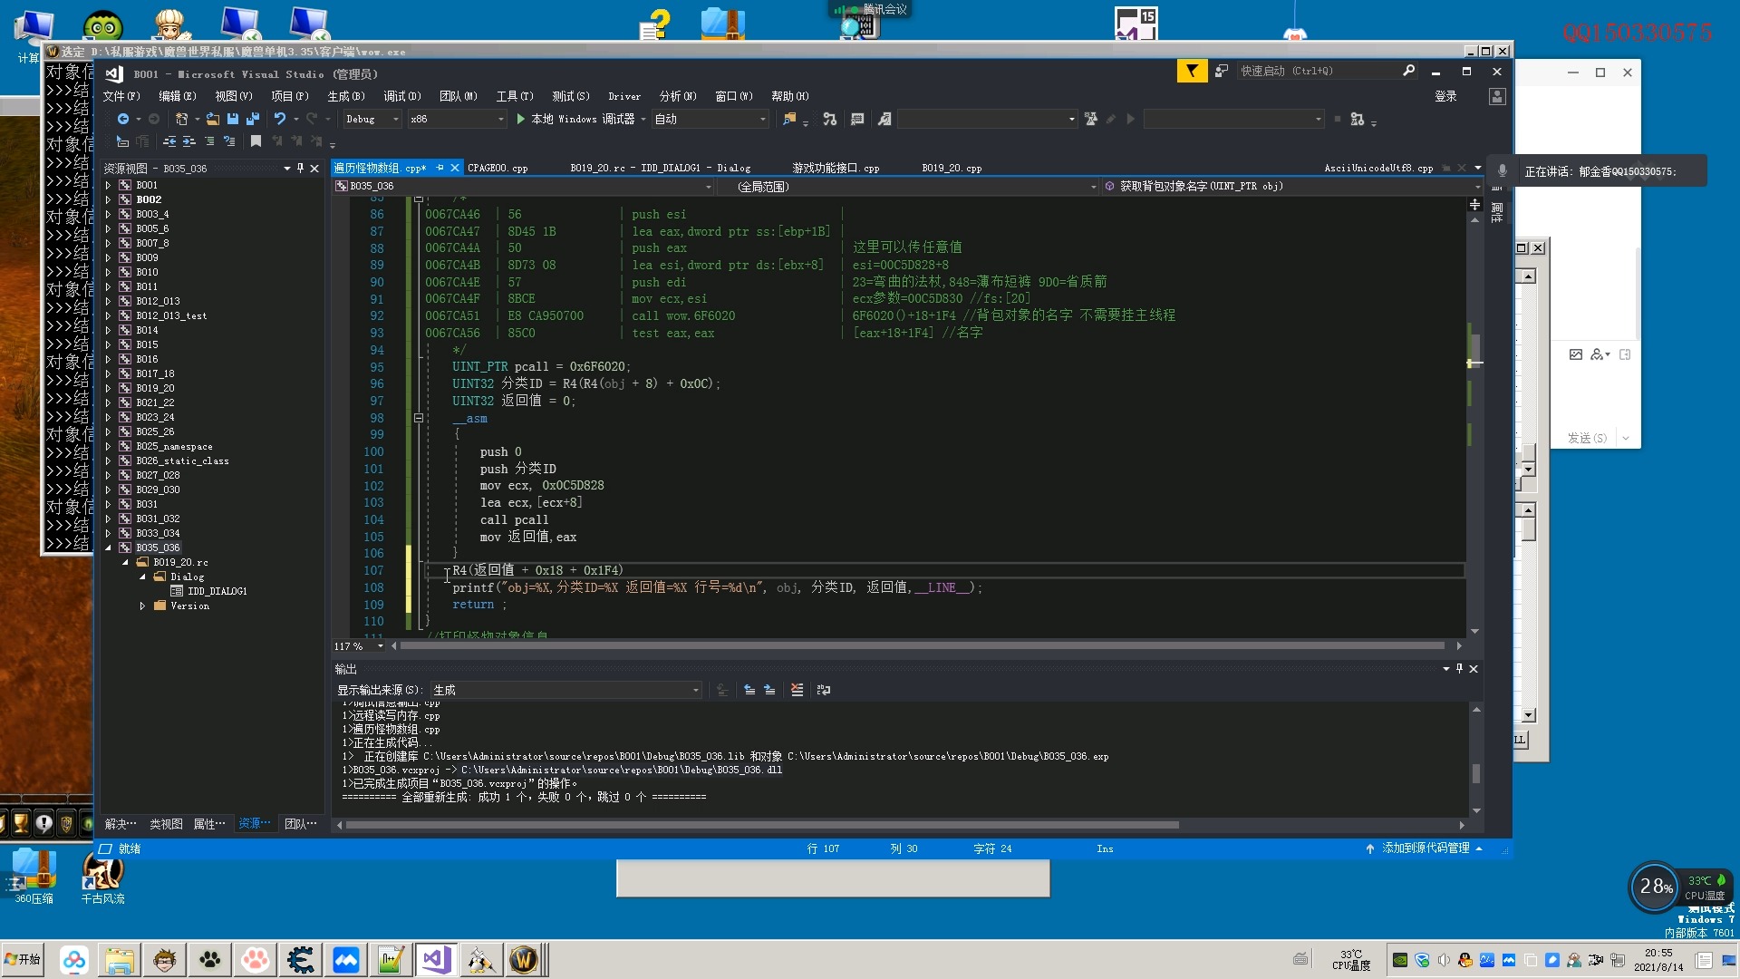Pin the 遍历怪物数组.cpp tab
This screenshot has height=979, width=1740.
pos(440,168)
